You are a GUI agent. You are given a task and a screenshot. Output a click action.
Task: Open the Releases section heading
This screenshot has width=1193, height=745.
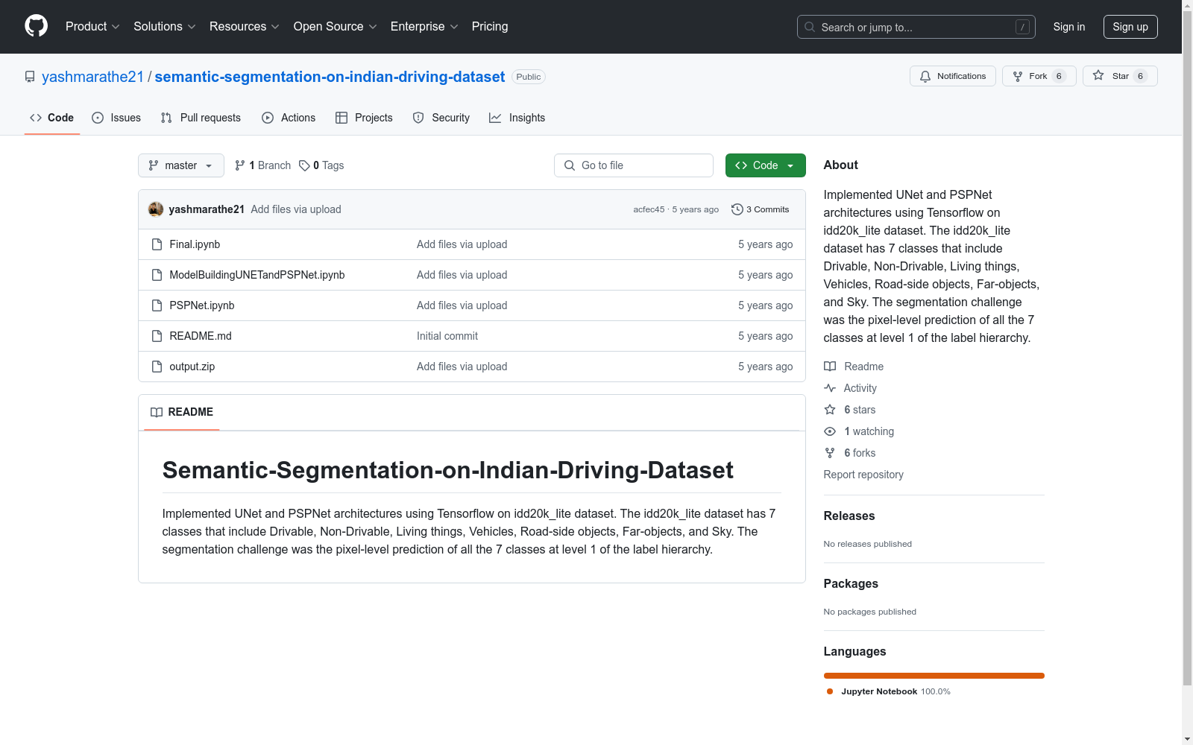[x=849, y=516]
